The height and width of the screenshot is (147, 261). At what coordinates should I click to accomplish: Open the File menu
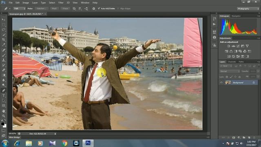[11, 3]
